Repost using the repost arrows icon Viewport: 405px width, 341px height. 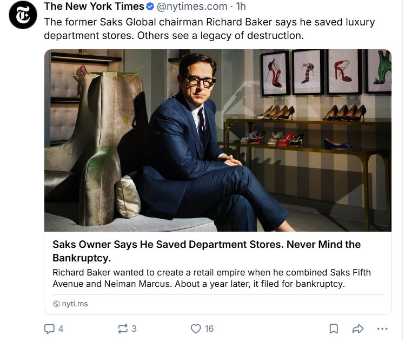point(123,329)
